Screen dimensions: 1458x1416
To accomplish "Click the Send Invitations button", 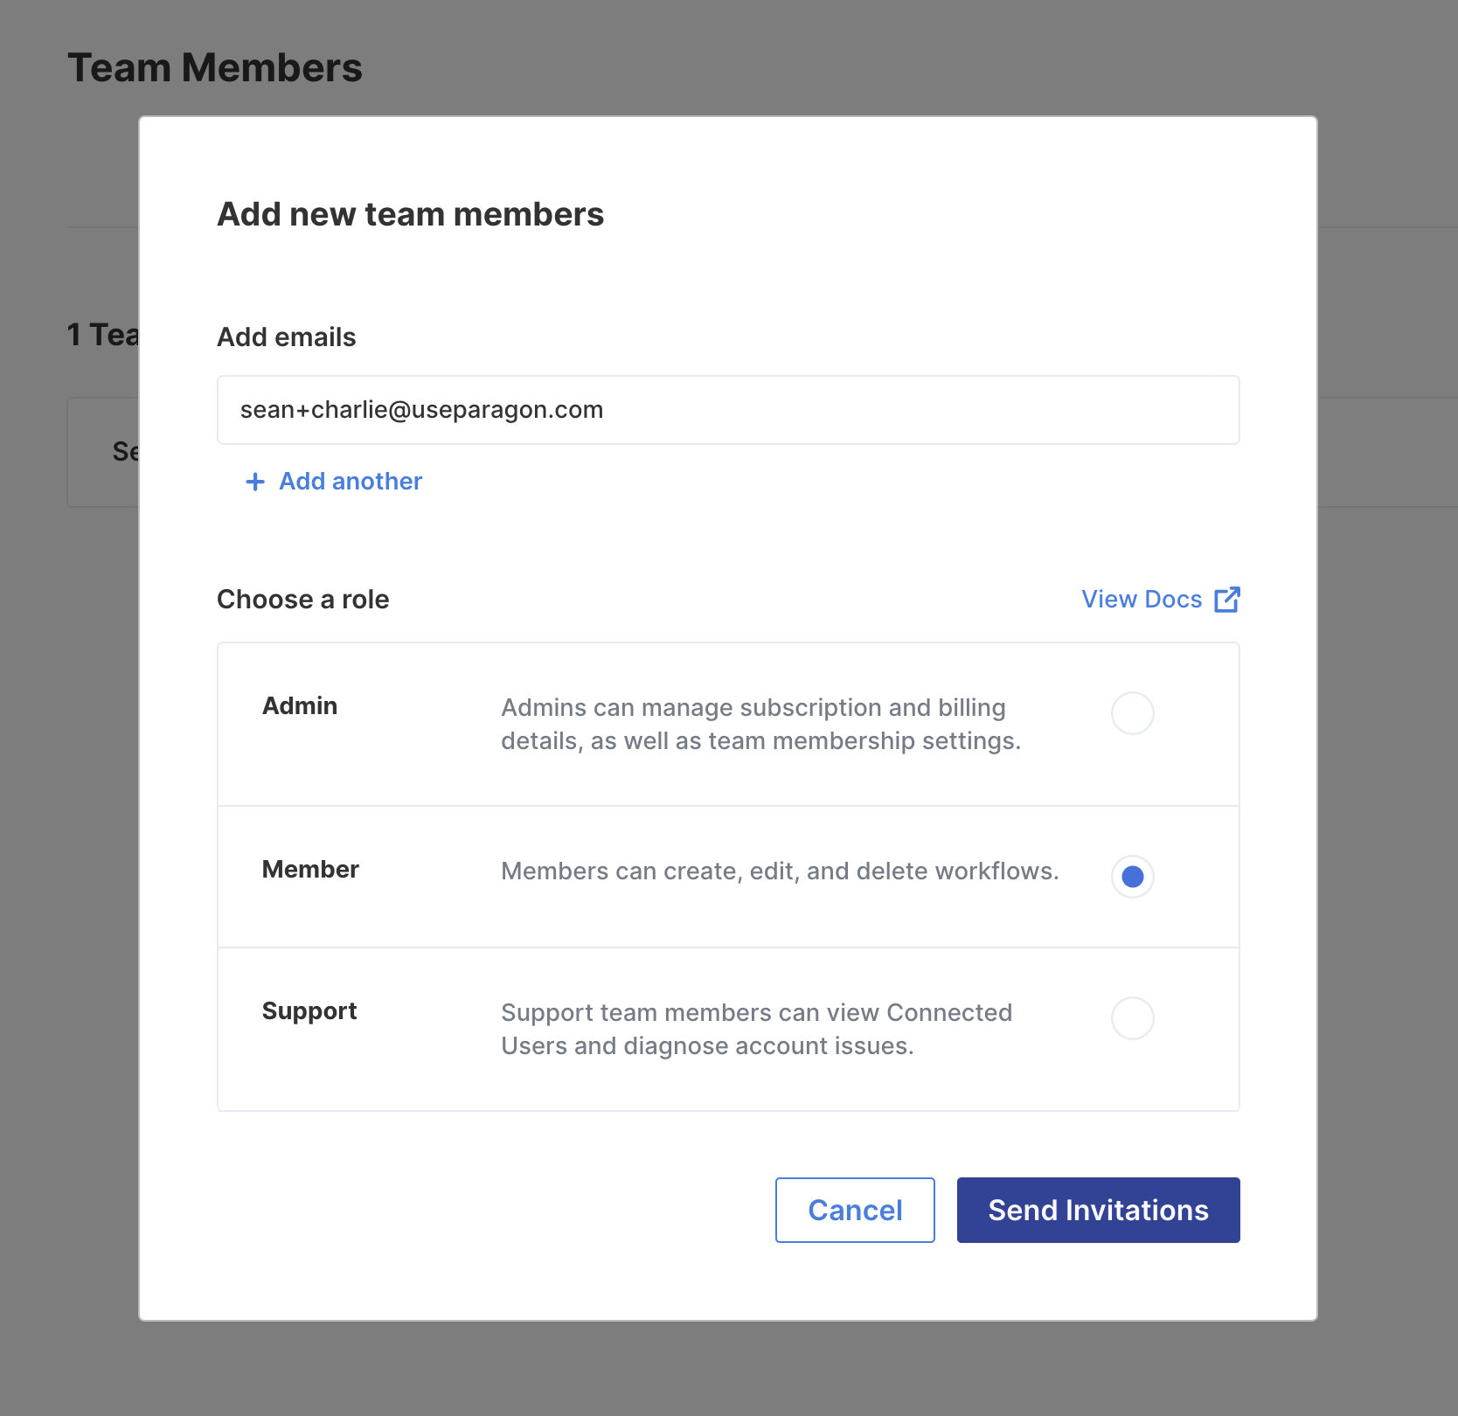I will tap(1098, 1210).
